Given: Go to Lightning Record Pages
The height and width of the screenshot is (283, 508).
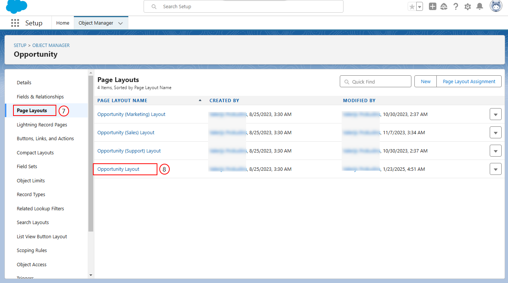Looking at the screenshot, I should pos(42,125).
